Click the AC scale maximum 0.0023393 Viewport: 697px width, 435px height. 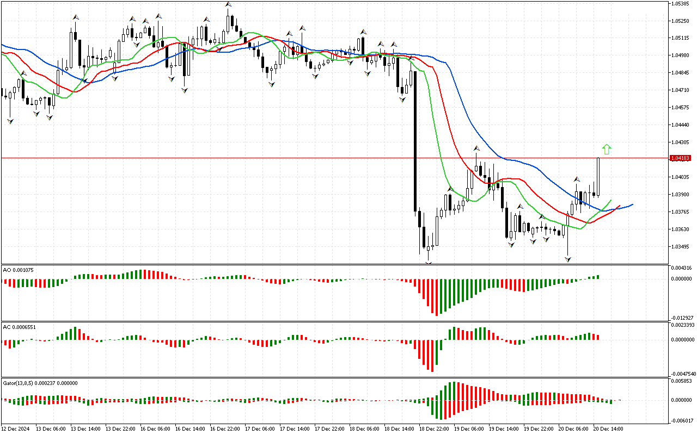click(683, 325)
